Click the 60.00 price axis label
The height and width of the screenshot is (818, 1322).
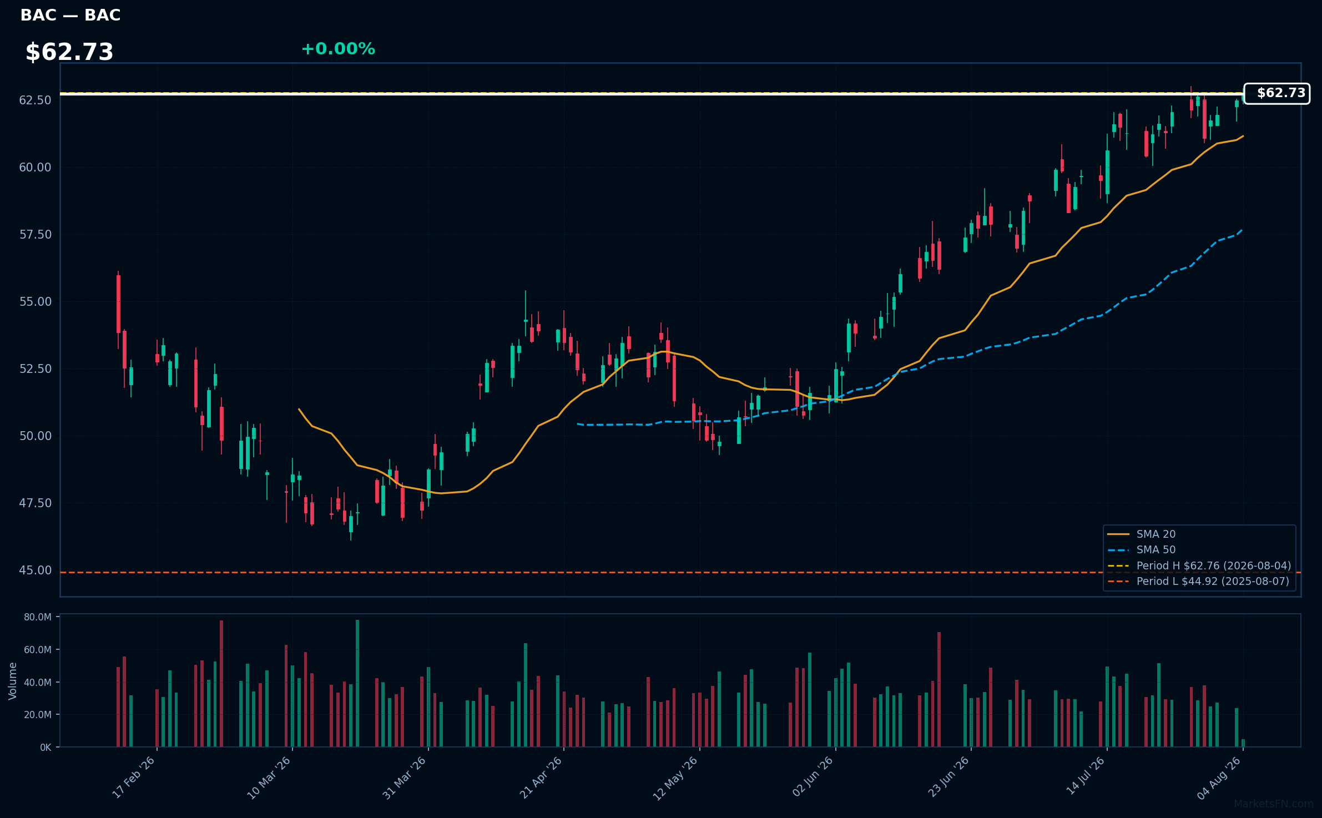pyautogui.click(x=35, y=168)
